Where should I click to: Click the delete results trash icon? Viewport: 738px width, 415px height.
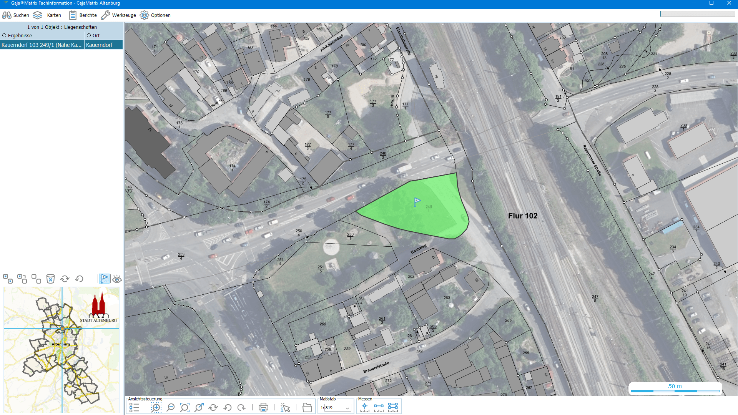50,279
